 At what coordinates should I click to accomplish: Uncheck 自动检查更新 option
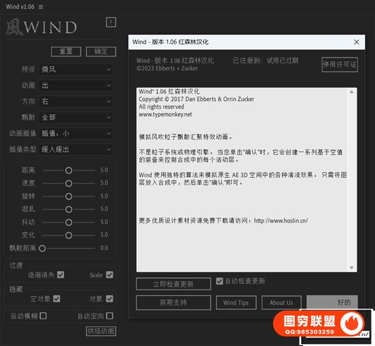click(x=219, y=281)
